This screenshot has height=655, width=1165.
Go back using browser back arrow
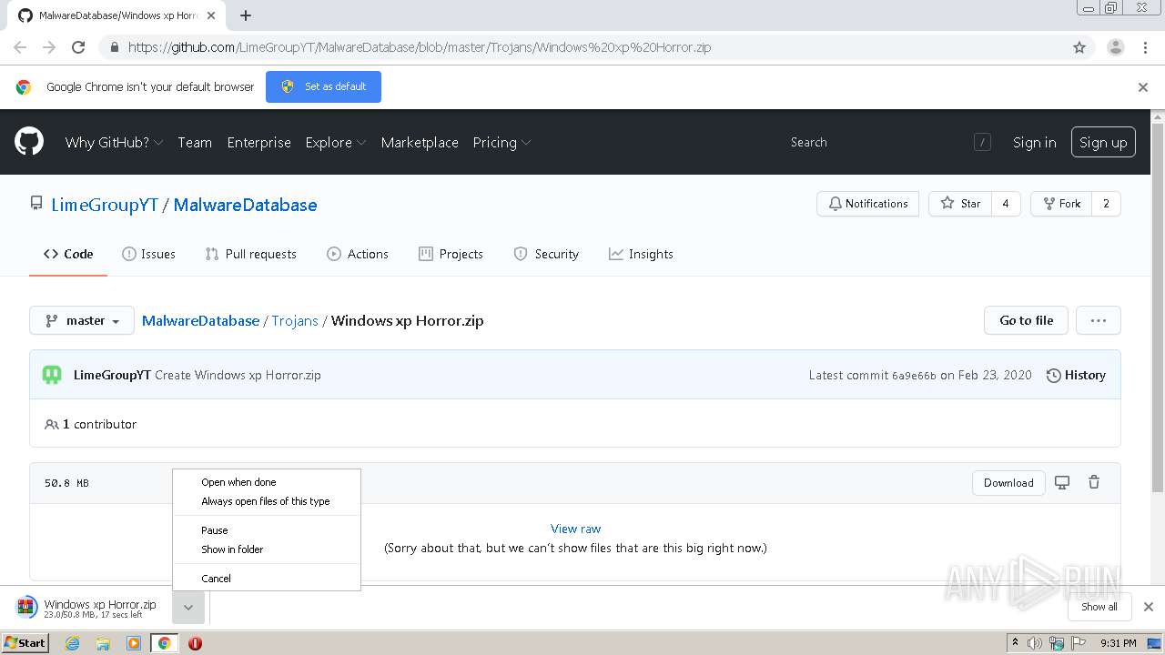tap(20, 47)
